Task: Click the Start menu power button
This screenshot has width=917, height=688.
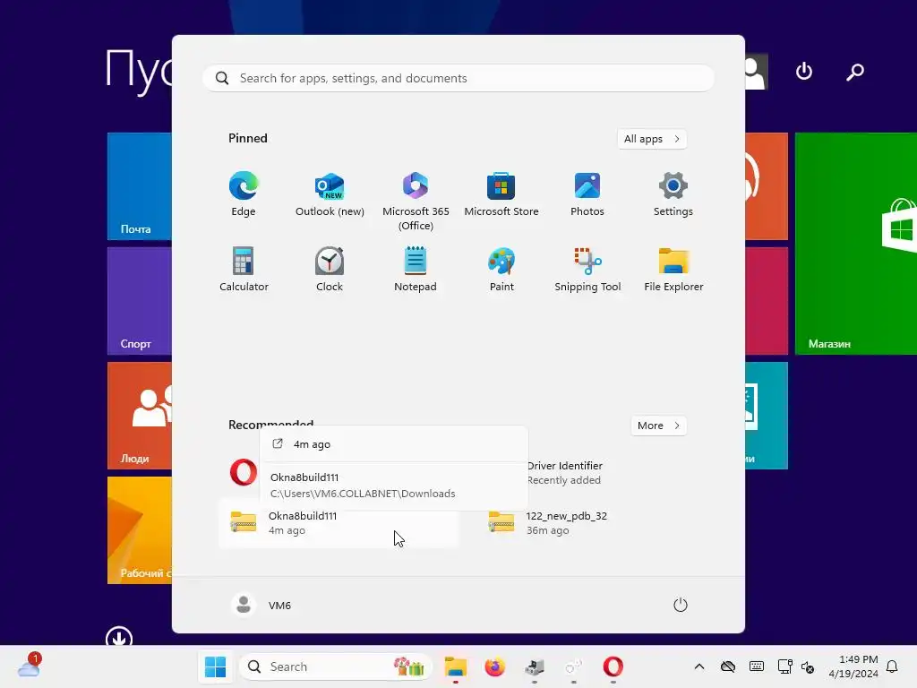Action: tap(681, 605)
